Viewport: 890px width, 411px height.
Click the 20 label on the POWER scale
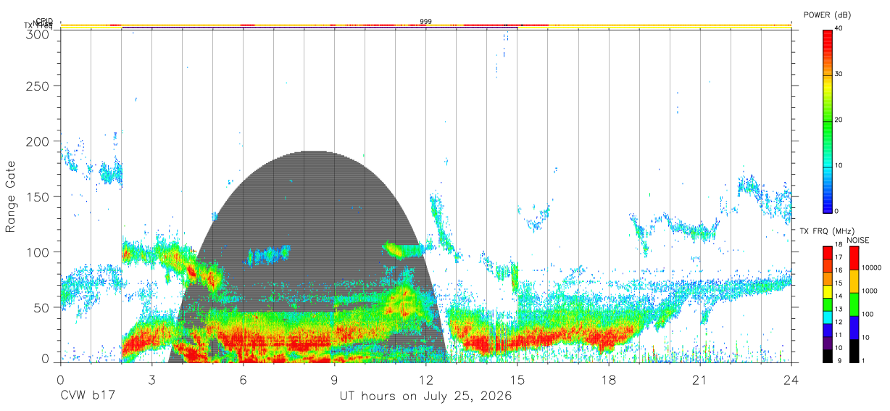(839, 120)
